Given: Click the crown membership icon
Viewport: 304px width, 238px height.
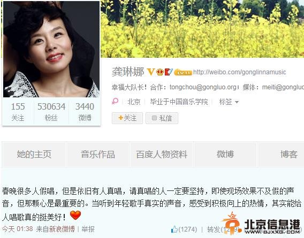Looking at the screenshot, I should pos(160,72).
